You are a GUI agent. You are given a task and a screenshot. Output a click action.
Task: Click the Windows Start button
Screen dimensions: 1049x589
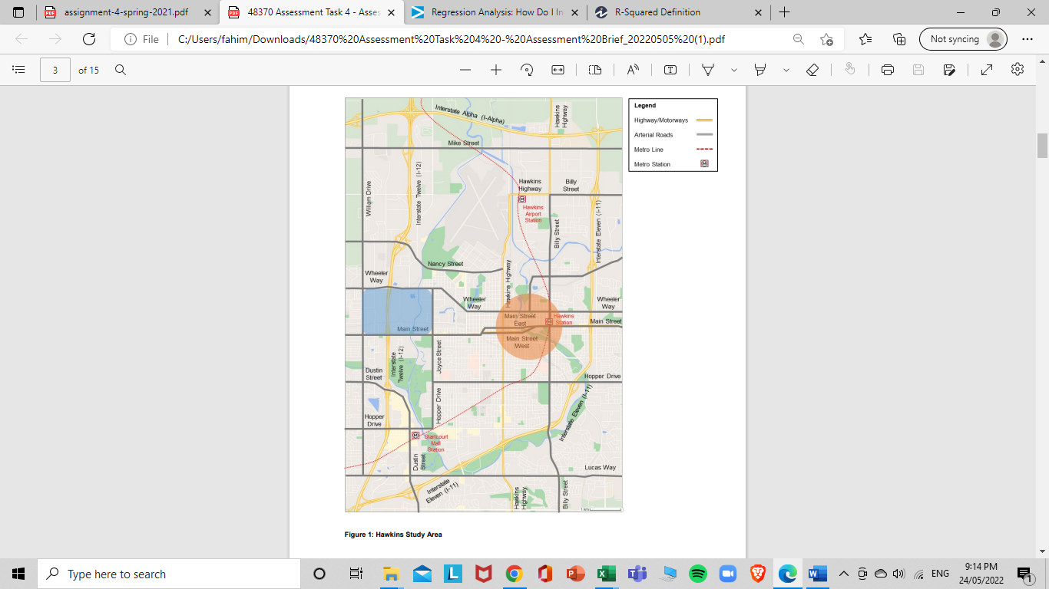click(x=18, y=574)
